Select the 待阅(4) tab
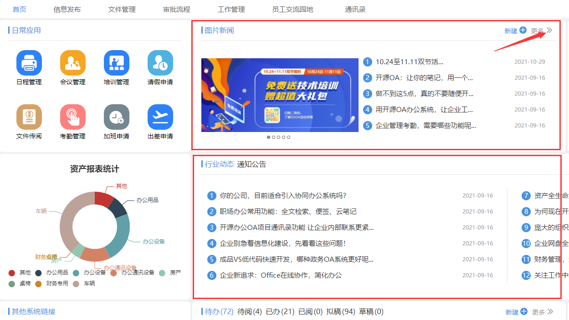 pyautogui.click(x=250, y=311)
